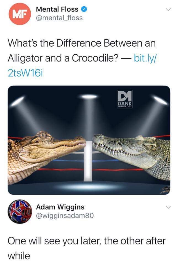Click the center spotlight in the image
Viewport: 178px width, 265px height.
(x=89, y=97)
